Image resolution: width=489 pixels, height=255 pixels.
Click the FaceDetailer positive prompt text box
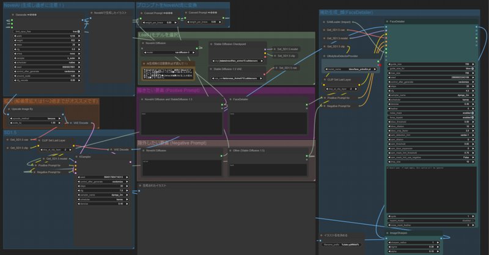268,123
